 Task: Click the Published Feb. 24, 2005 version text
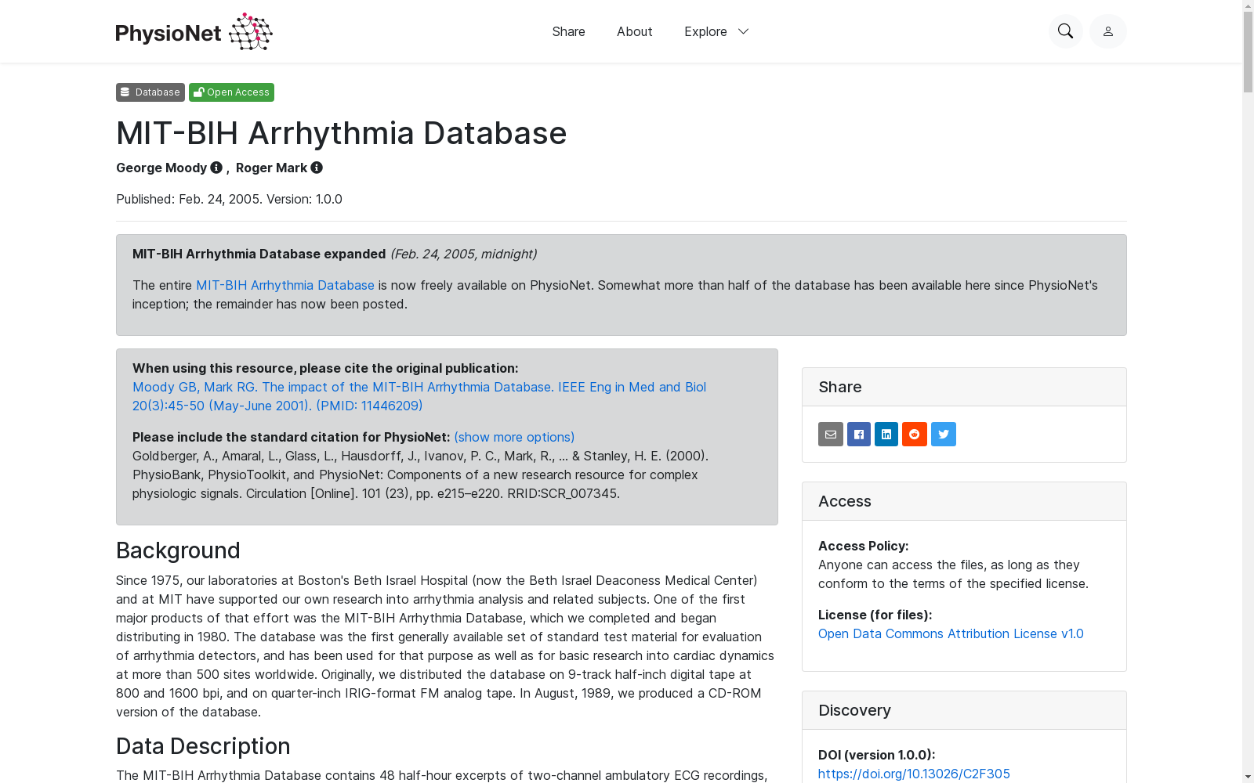[229, 199]
